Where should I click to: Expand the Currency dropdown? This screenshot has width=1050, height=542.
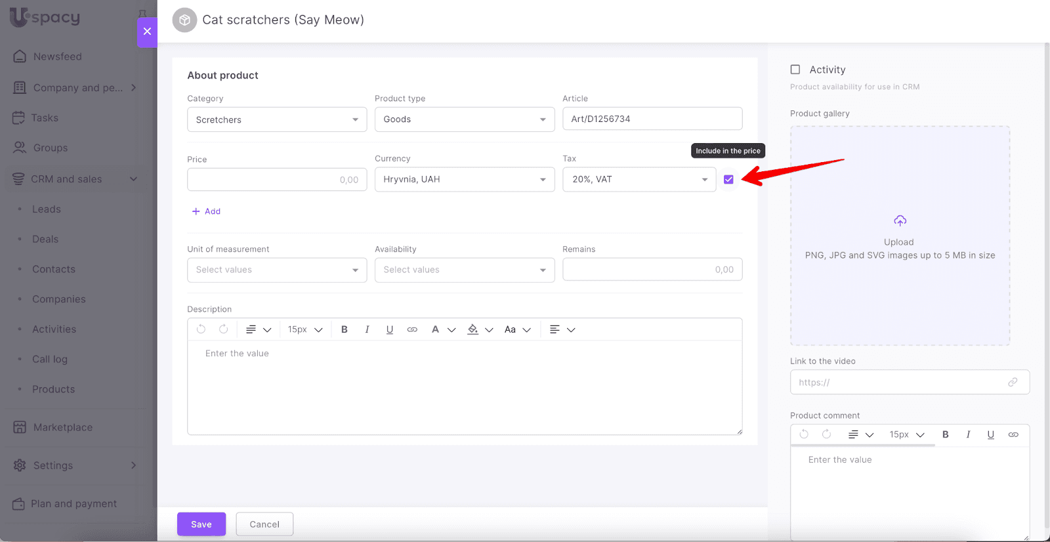tap(465, 179)
